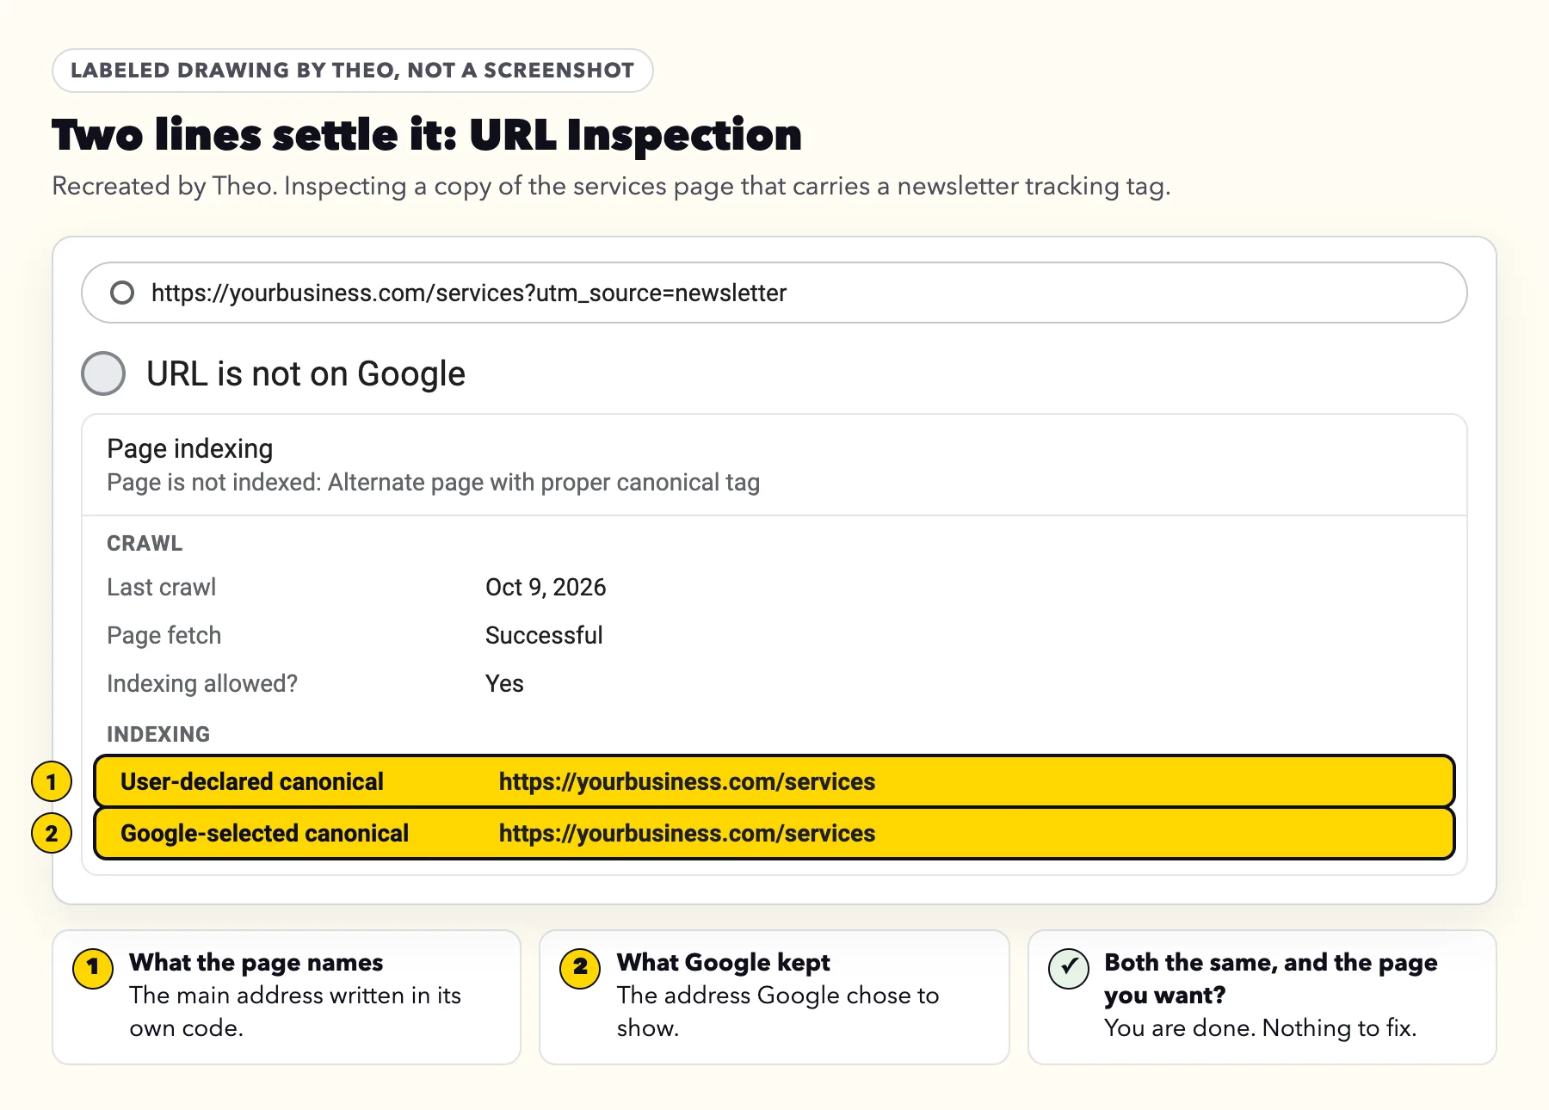This screenshot has height=1110, width=1549.
Task: Click the "Google-selected canonical" label
Action: 264,833
